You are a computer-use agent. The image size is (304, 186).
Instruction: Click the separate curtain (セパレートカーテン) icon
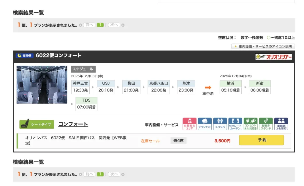tap(235, 124)
